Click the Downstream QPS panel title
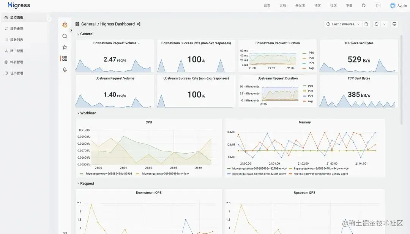 [x=149, y=192]
